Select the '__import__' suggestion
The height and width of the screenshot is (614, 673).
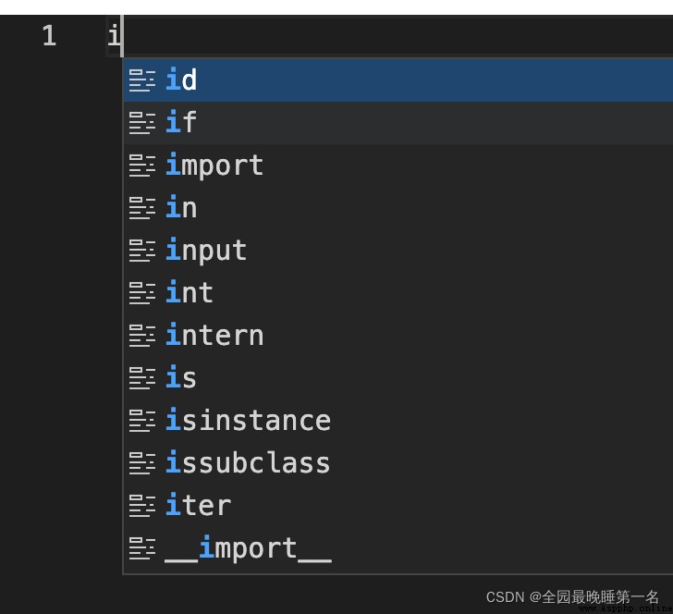(x=398, y=548)
